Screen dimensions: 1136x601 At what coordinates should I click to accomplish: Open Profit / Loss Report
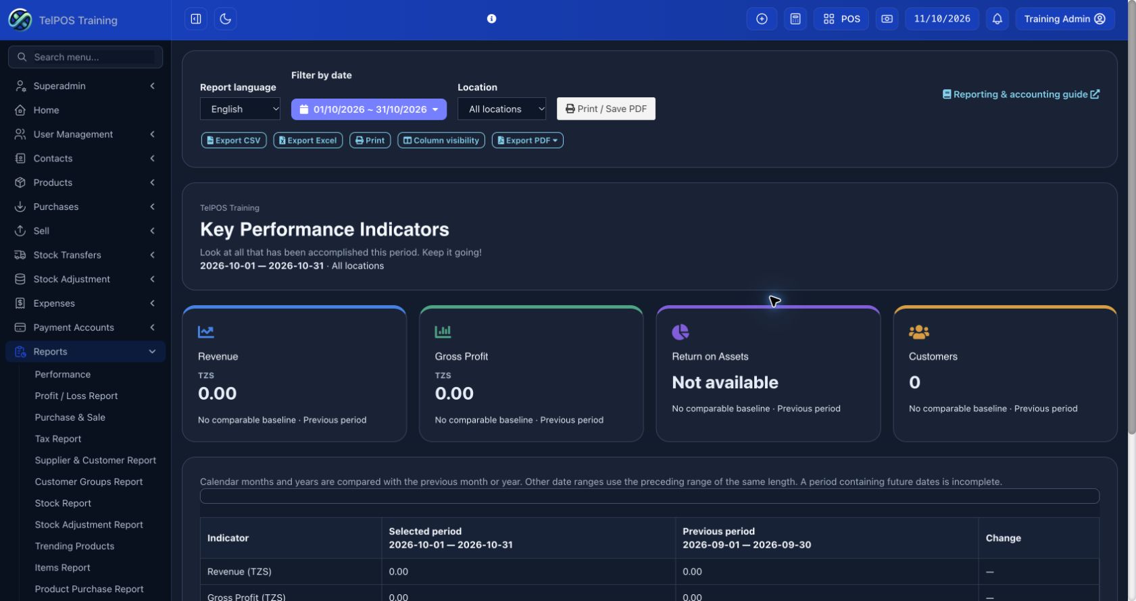pos(76,396)
